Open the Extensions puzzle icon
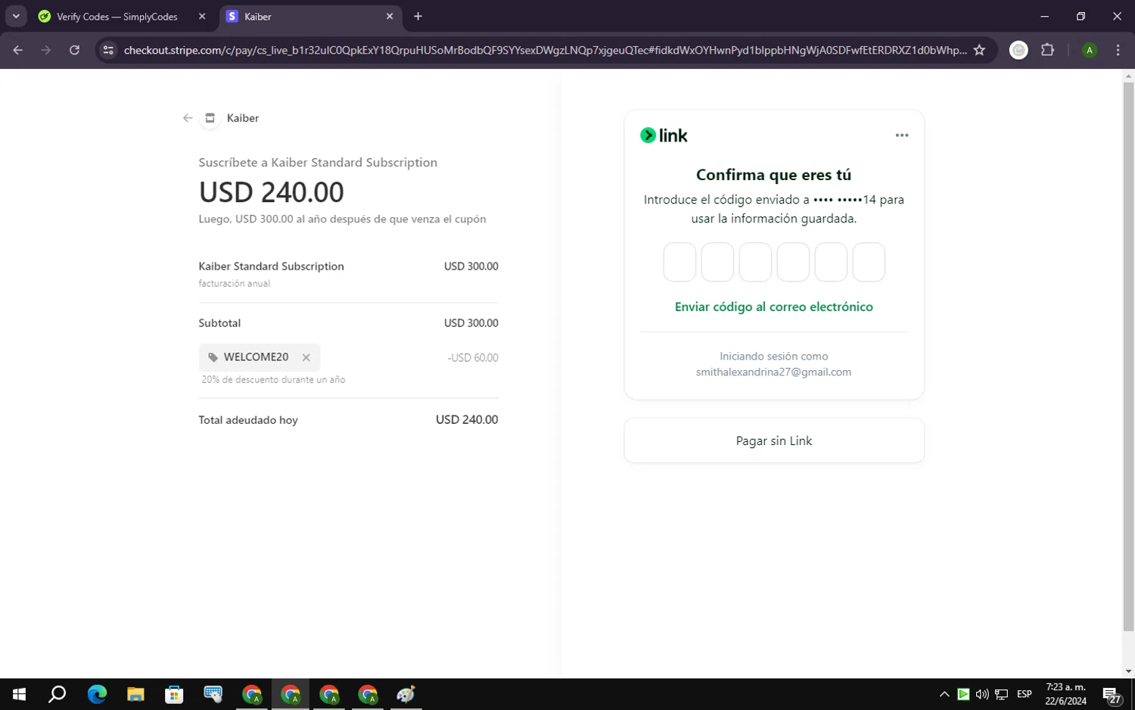Viewport: 1135px width, 710px height. pos(1047,50)
